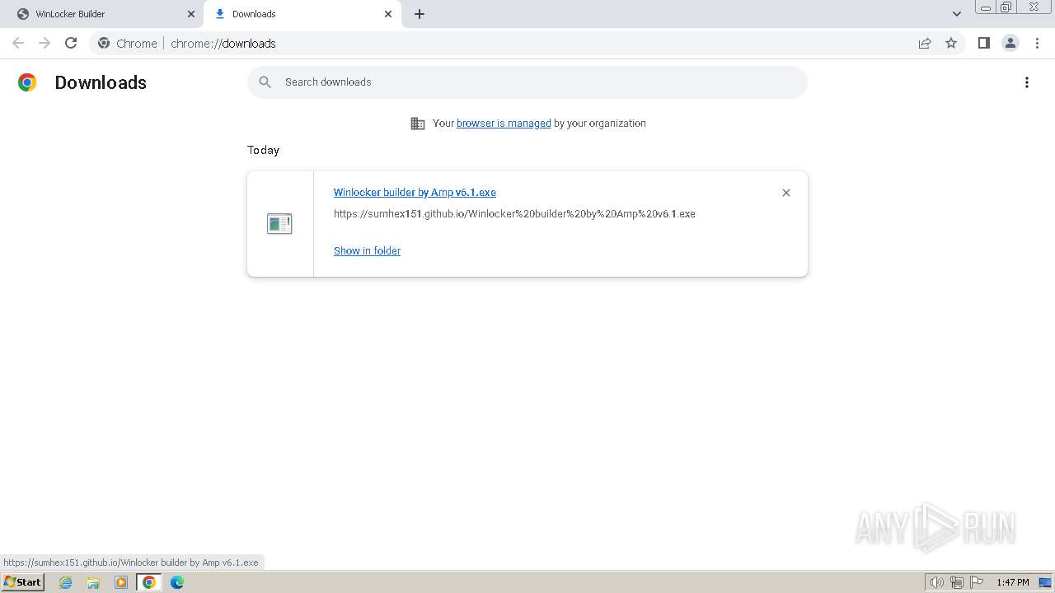Remove Winlocker download from the list
1055x593 pixels.
pyautogui.click(x=786, y=193)
